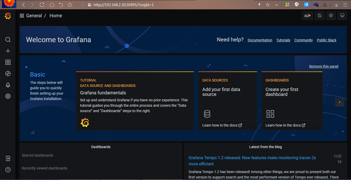Click the browser undo restore icon
This screenshot has height=180, width=351.
61,5
